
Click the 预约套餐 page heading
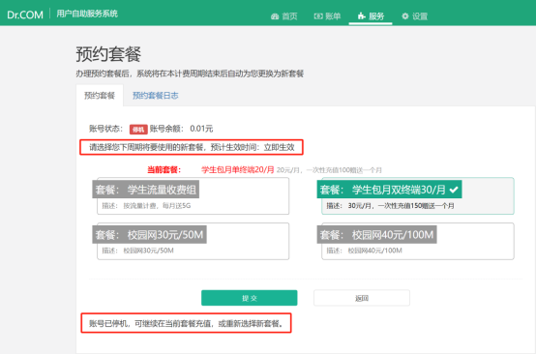point(108,54)
